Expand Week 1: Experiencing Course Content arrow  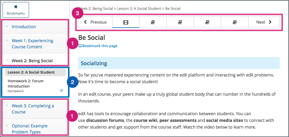[x=7, y=40]
